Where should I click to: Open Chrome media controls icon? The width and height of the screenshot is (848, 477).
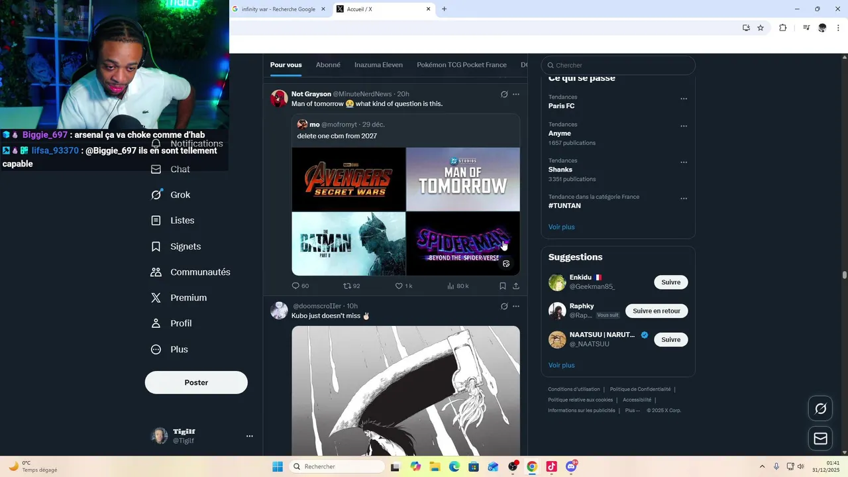806,28
